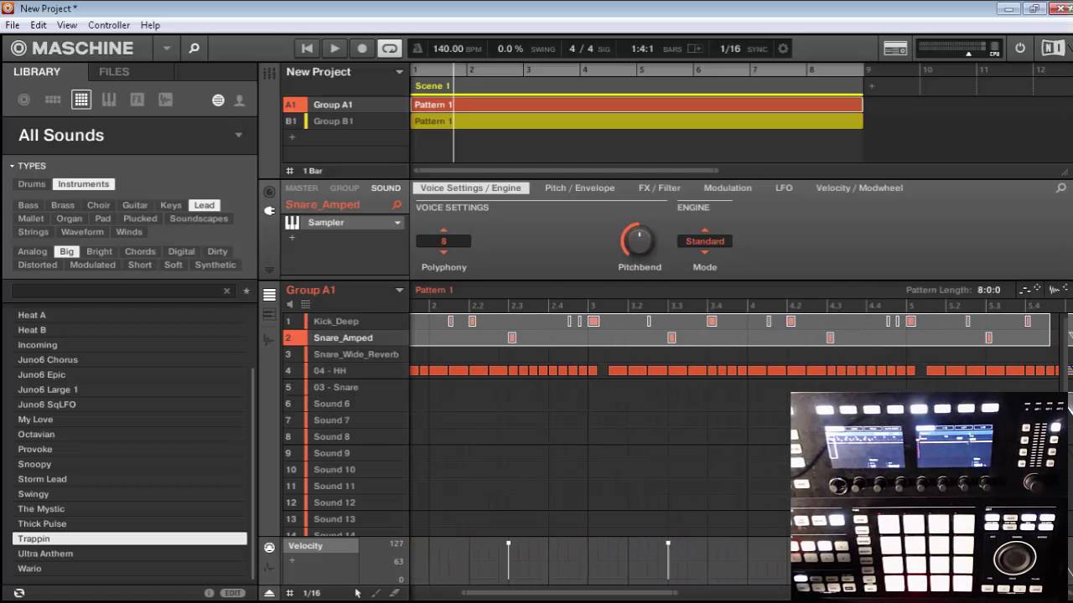Click the library search input field
1073x603 pixels.
(x=116, y=291)
